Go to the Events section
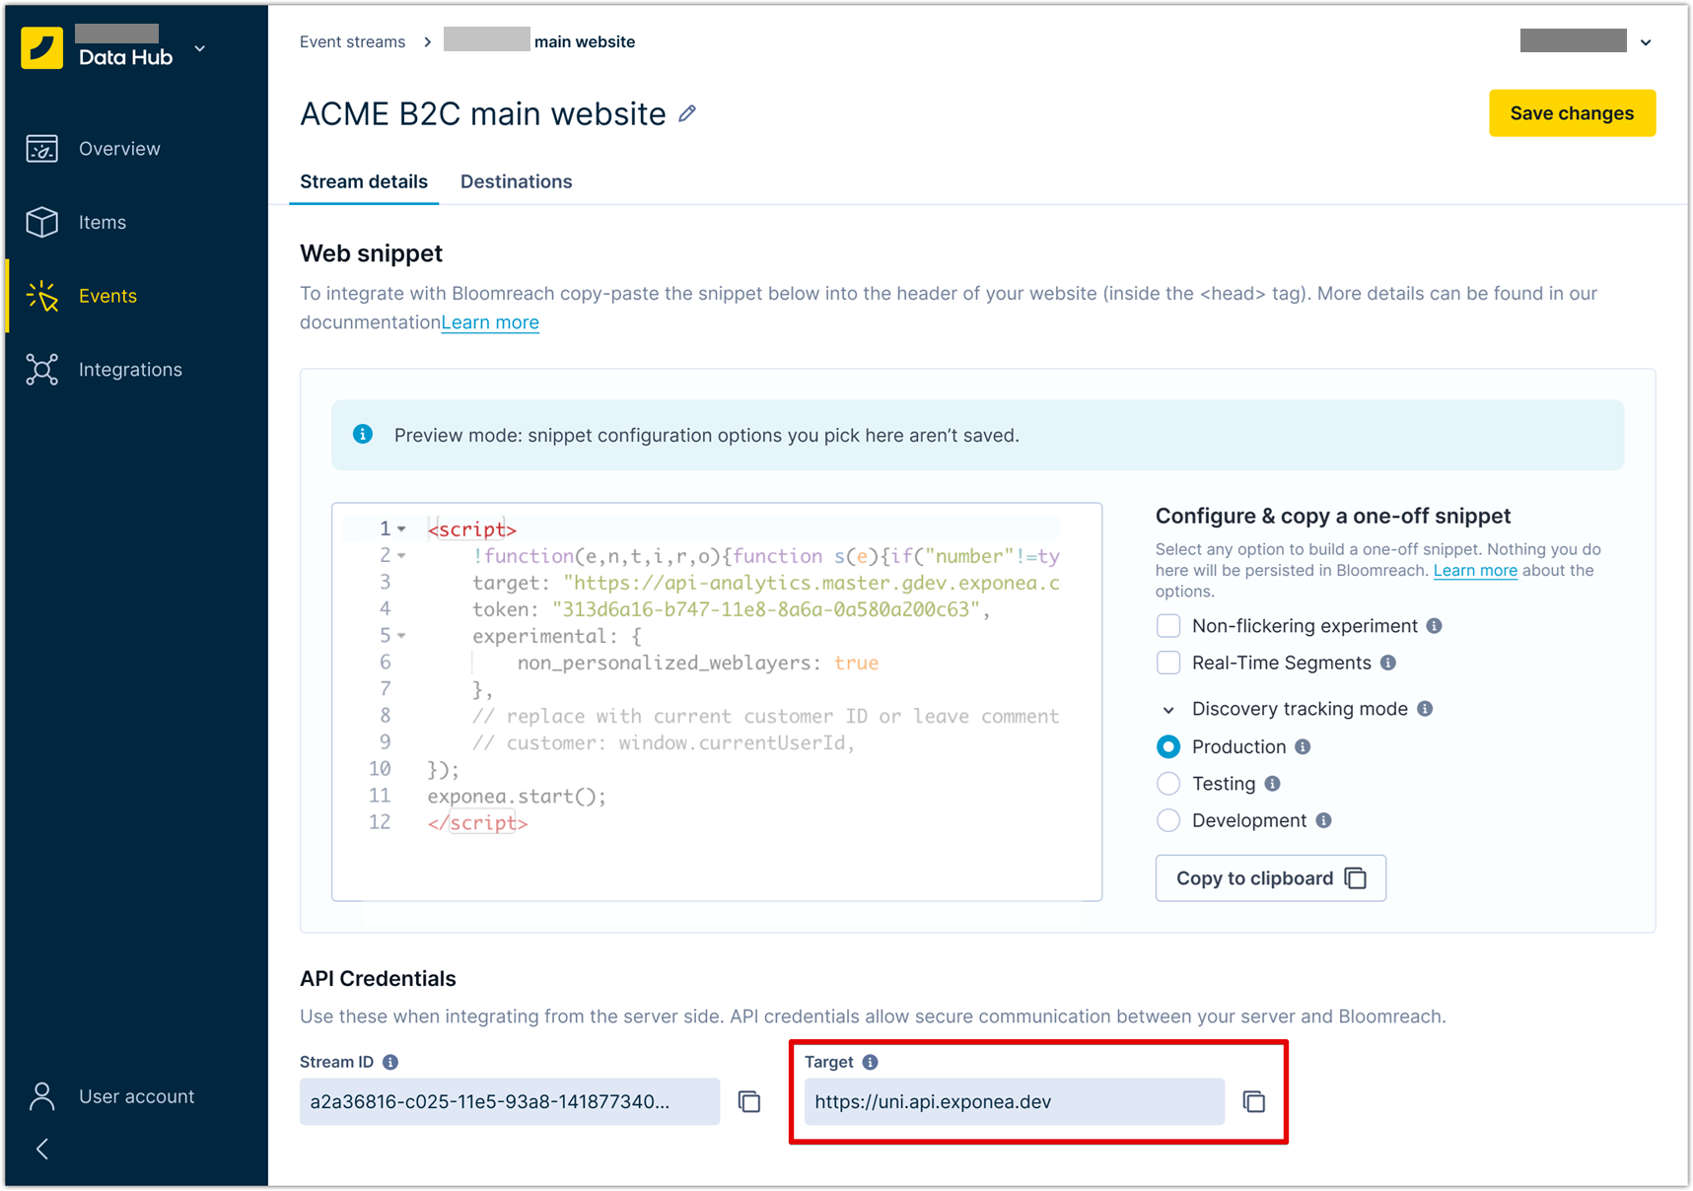The image size is (1693, 1191). tap(107, 296)
